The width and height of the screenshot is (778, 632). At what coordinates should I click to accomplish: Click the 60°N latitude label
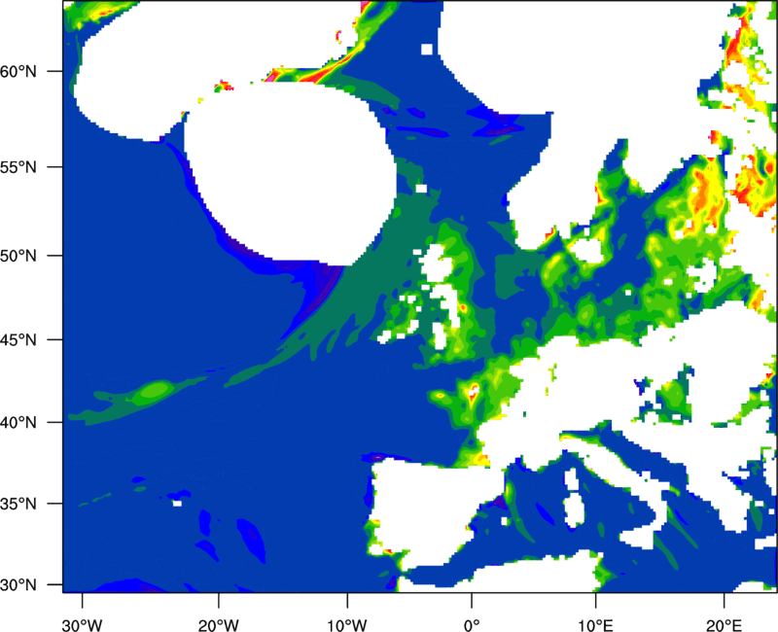click(x=18, y=71)
